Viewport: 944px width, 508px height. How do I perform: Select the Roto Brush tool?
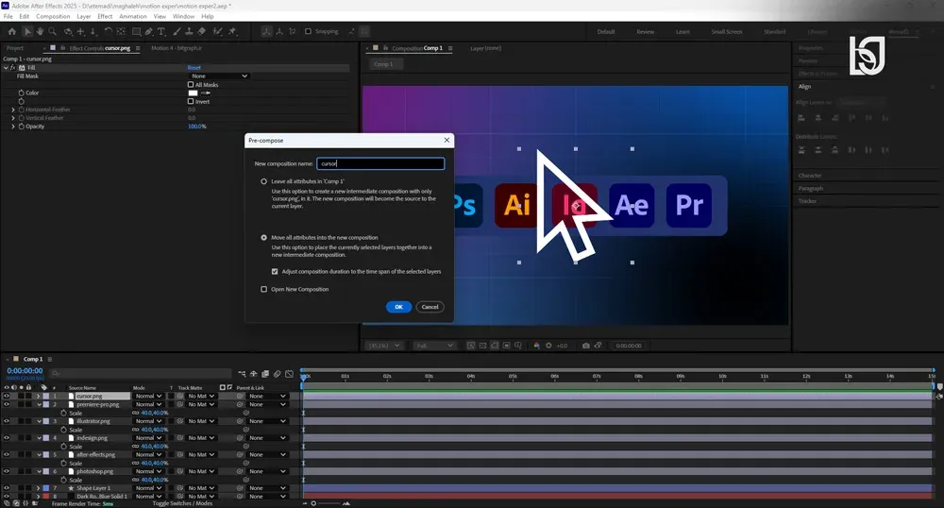[217, 31]
